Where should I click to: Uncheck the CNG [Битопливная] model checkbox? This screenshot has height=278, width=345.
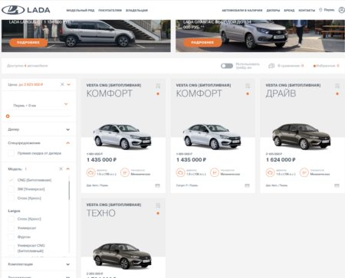[11, 180]
